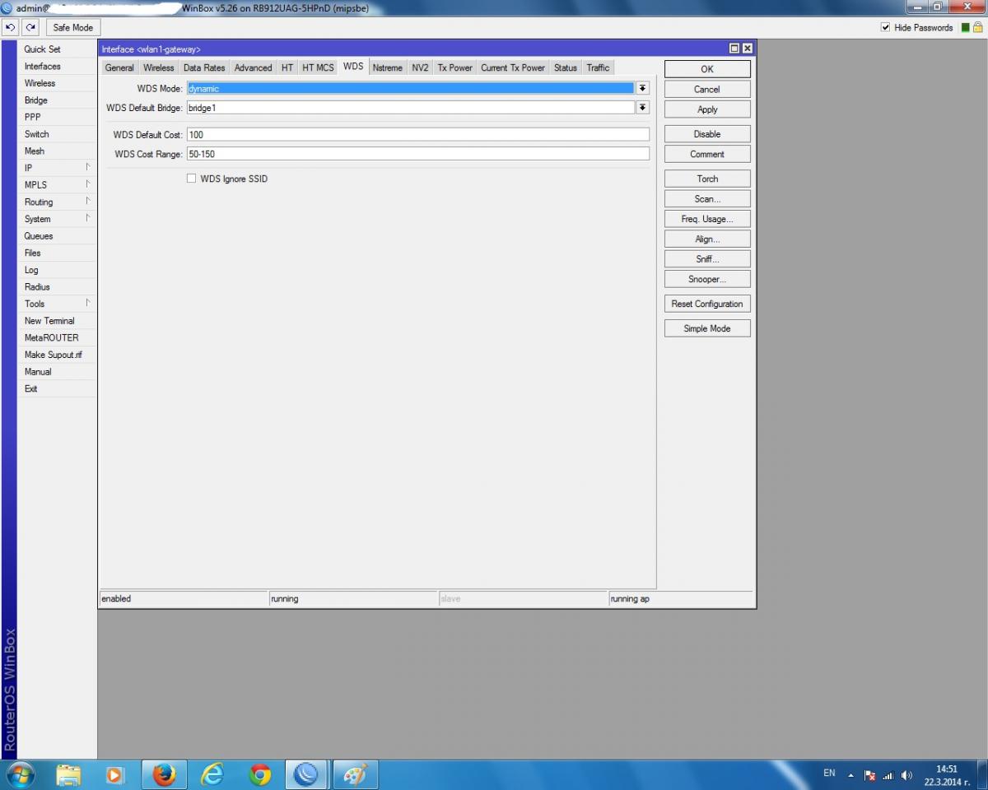Viewport: 988px width, 790px height.
Task: Click the Reset Configuration button
Action: pos(707,304)
